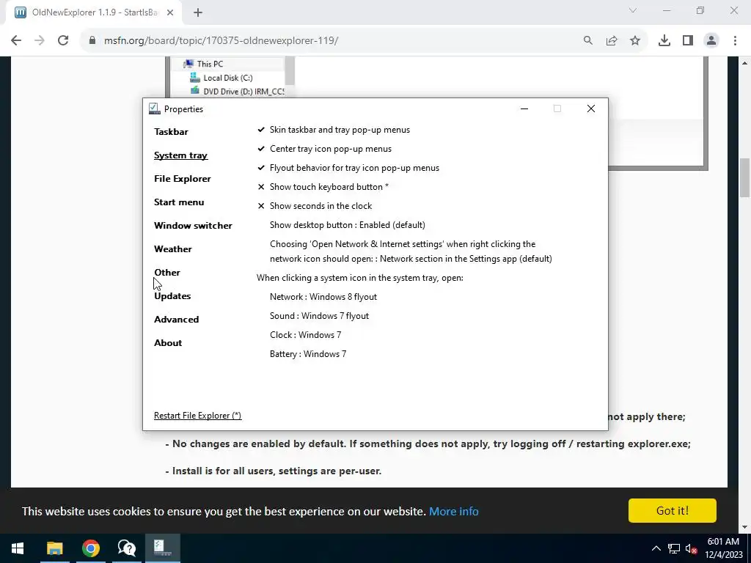Change Open Network & Internet settings option
751x563 pixels.
411,251
